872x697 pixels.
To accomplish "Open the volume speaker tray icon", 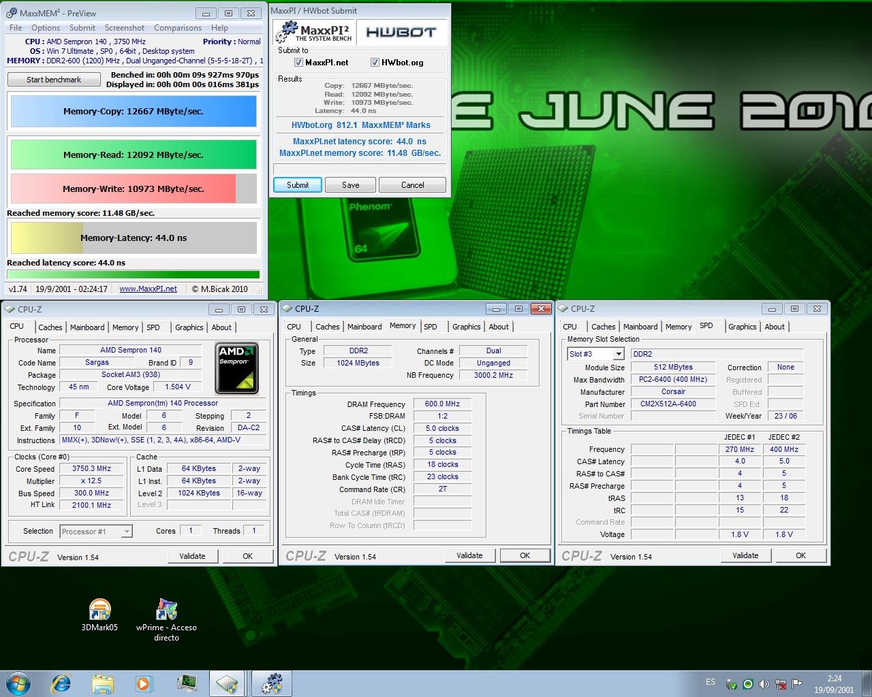I will pos(764,684).
